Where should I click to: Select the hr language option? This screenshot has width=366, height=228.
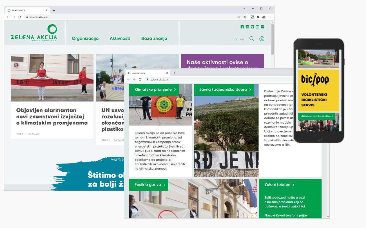tap(236, 39)
